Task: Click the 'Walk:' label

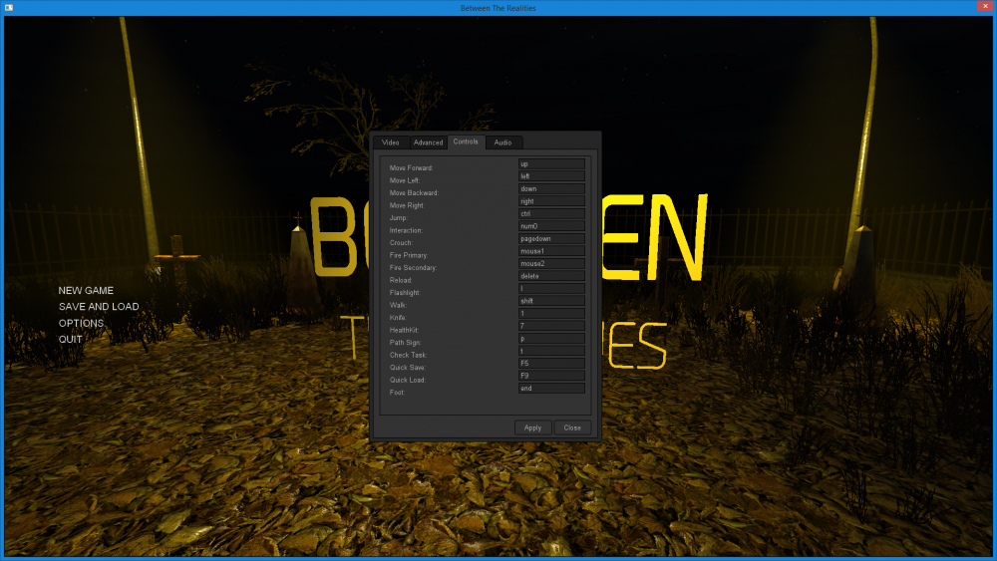Action: [398, 305]
